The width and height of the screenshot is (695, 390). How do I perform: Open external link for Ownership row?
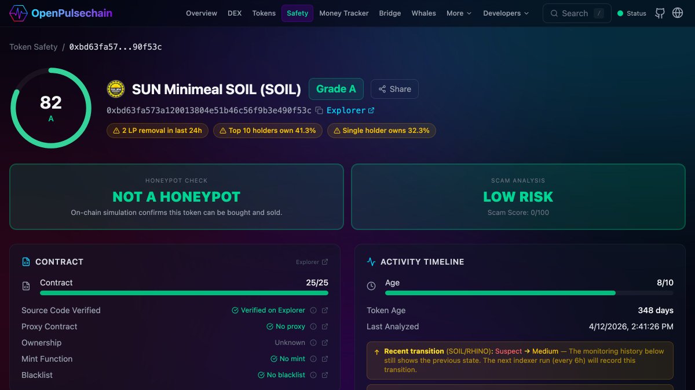[x=325, y=343]
